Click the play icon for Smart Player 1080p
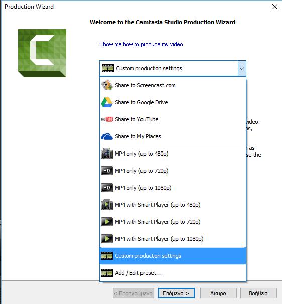282x304 pixels. [x=107, y=239]
